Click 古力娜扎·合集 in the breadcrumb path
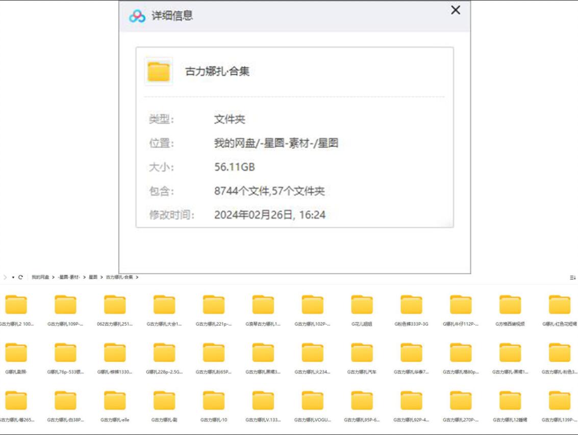The image size is (578, 435). coord(119,277)
